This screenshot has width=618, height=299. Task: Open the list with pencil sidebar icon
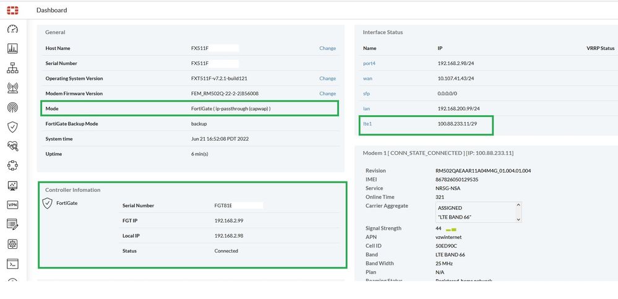coord(12,225)
